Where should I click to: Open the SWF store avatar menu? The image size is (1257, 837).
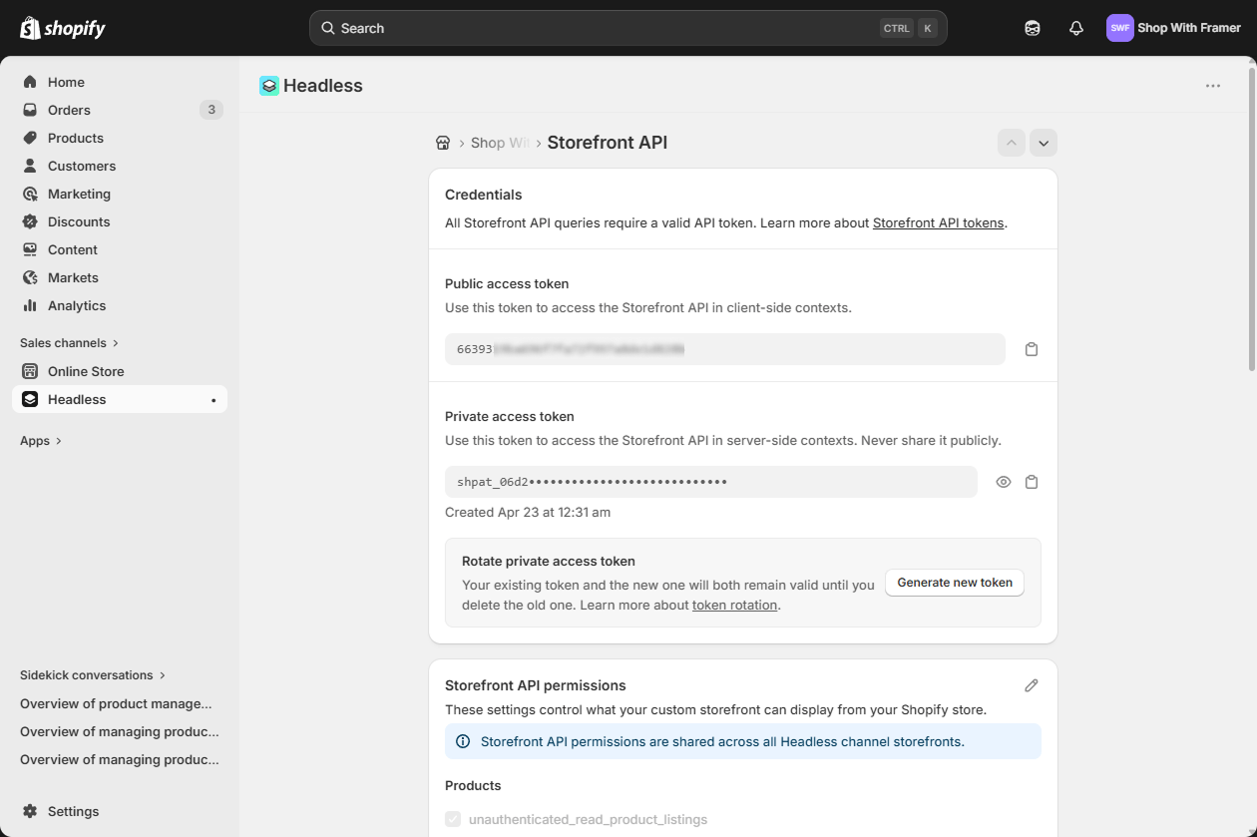point(1120,28)
